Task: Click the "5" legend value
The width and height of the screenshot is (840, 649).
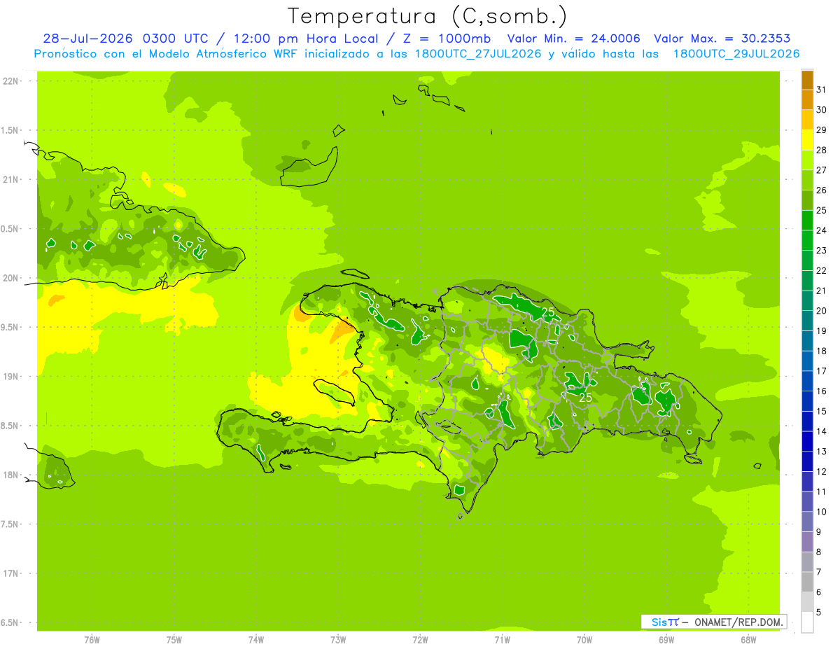Action: (x=819, y=613)
